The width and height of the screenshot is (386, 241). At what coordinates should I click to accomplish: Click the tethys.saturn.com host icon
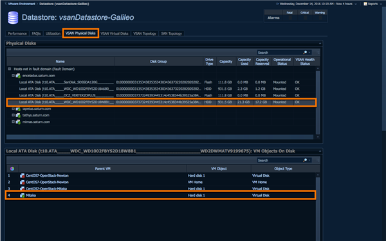[x=18, y=115]
